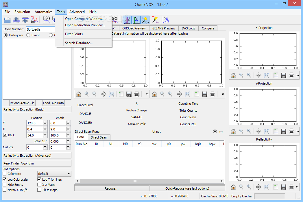
Task: Click the open file toolbar icon
Action: coord(7,20)
